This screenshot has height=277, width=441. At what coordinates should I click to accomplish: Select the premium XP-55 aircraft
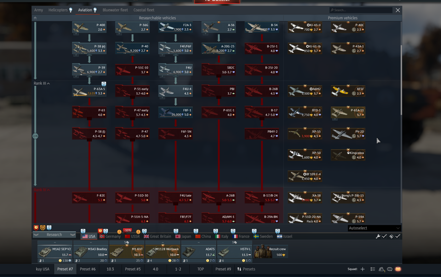point(305,134)
